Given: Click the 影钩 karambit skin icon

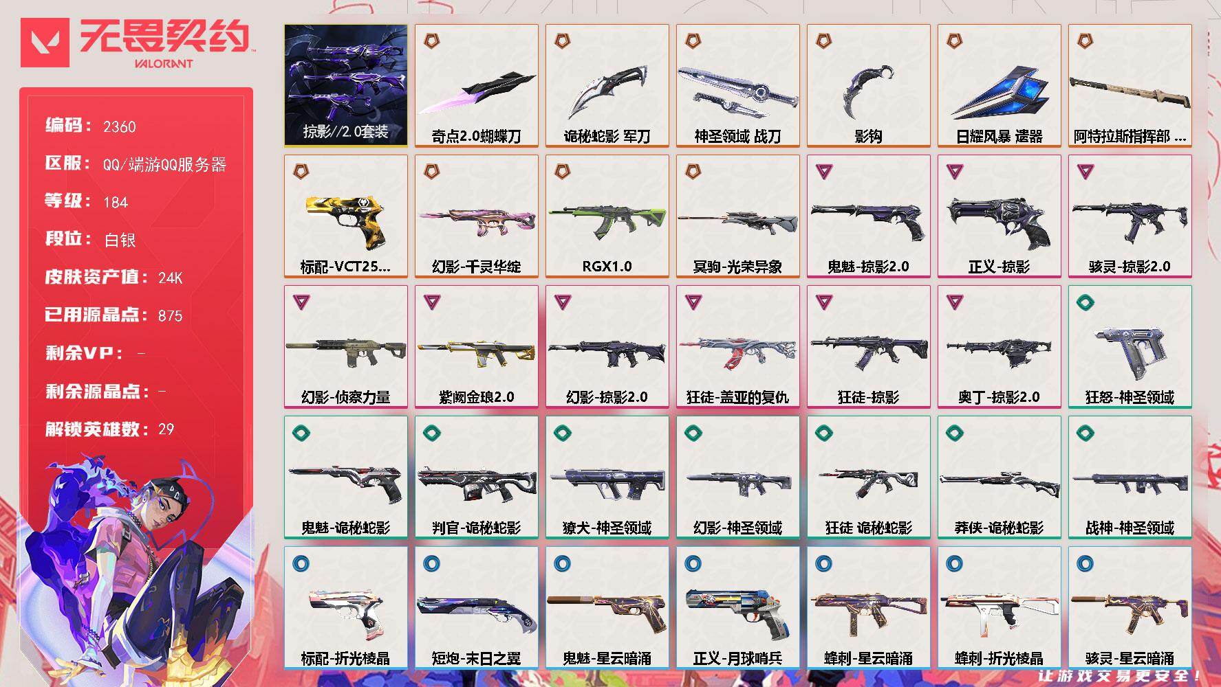Looking at the screenshot, I should (869, 92).
